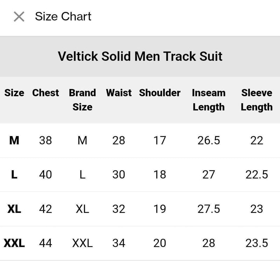280x261 pixels.
Task: Click waist value 30 in L row
Action: point(119,174)
